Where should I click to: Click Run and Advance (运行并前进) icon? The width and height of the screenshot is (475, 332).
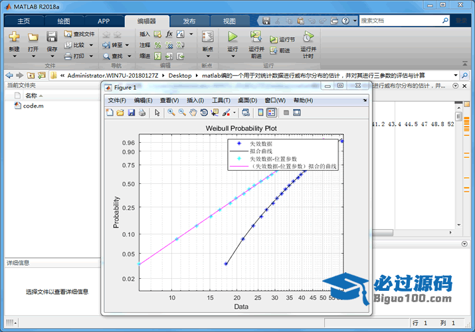[256, 37]
